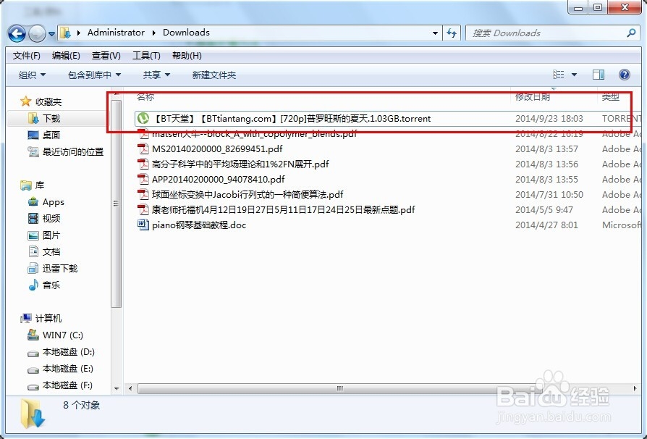Select file MS20140200000_82699451.pdf
The height and width of the screenshot is (439, 647).
tap(217, 149)
